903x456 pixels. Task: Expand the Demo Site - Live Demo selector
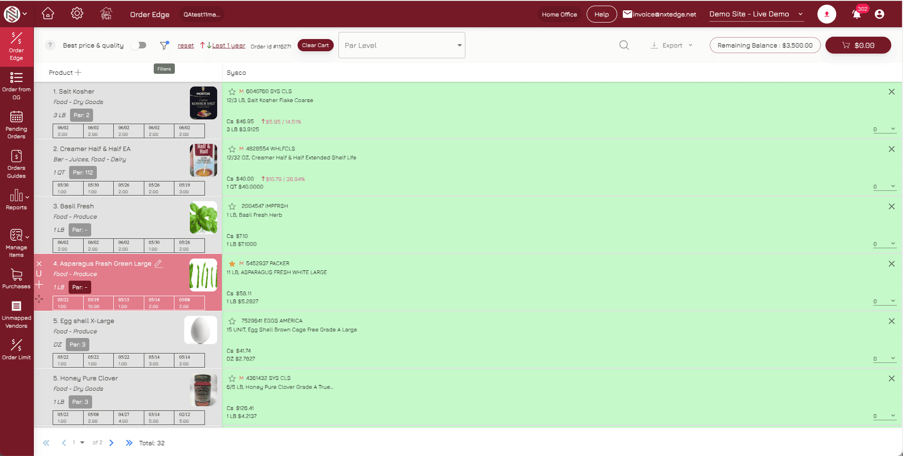[756, 14]
